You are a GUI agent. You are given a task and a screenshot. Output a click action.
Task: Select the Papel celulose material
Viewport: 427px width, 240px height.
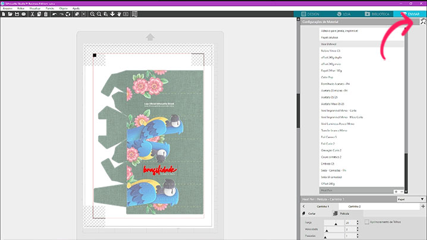click(x=362, y=37)
